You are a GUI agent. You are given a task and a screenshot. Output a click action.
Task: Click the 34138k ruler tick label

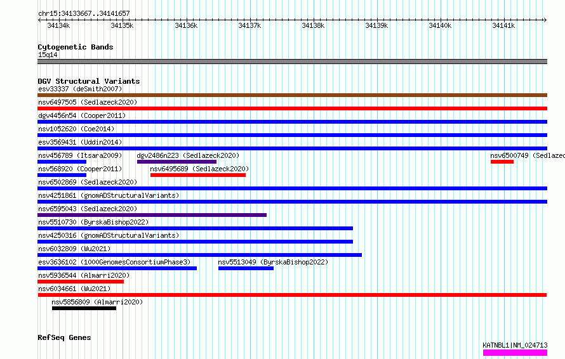coord(313,26)
